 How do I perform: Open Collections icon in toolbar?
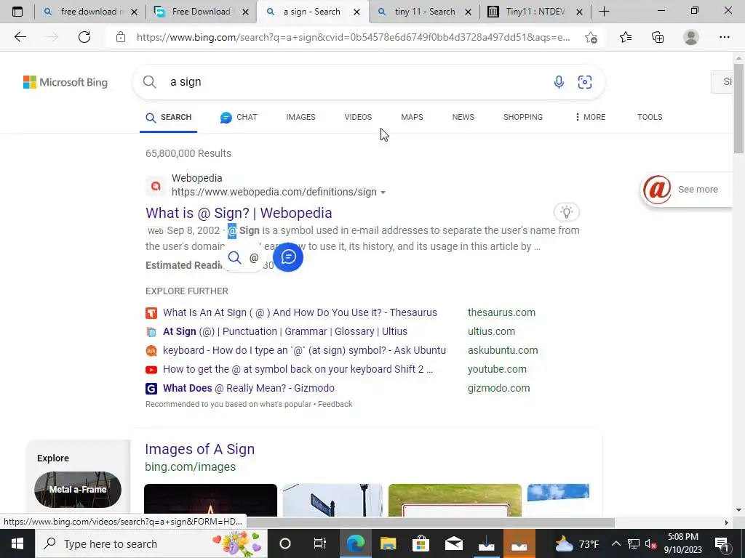pyautogui.click(x=658, y=37)
